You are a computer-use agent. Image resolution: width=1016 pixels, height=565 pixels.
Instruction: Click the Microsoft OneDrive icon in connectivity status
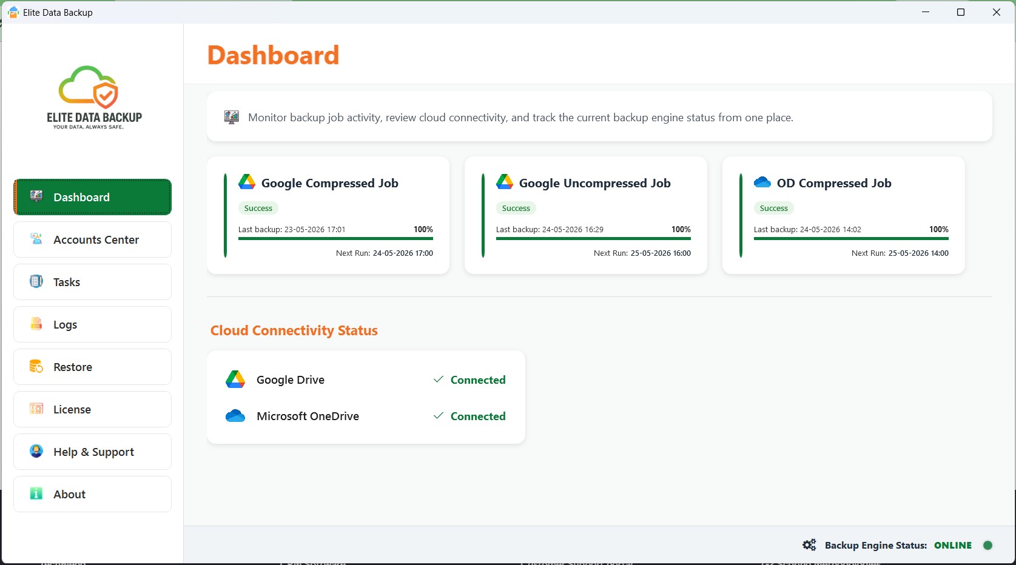coord(235,416)
